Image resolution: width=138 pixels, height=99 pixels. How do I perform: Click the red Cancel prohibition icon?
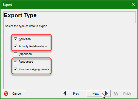6,94
